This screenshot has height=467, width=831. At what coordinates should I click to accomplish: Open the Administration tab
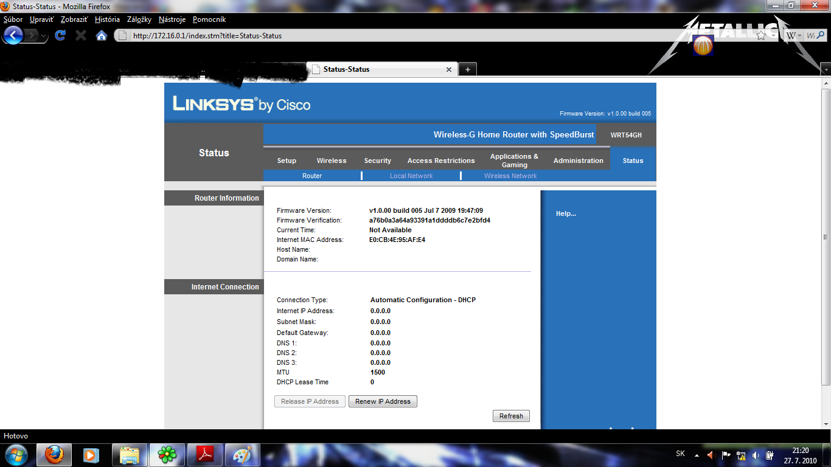tap(579, 161)
